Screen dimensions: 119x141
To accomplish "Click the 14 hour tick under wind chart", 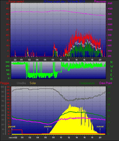I will pos(76,60).
